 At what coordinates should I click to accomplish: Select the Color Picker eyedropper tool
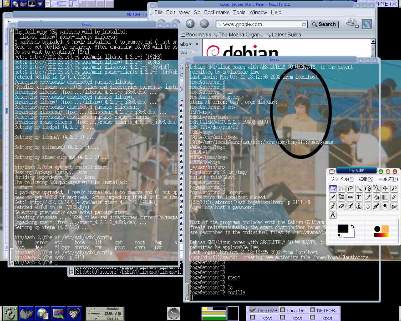click(368, 197)
